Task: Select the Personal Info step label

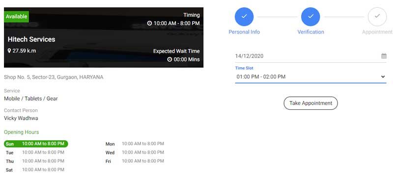Action: click(244, 32)
